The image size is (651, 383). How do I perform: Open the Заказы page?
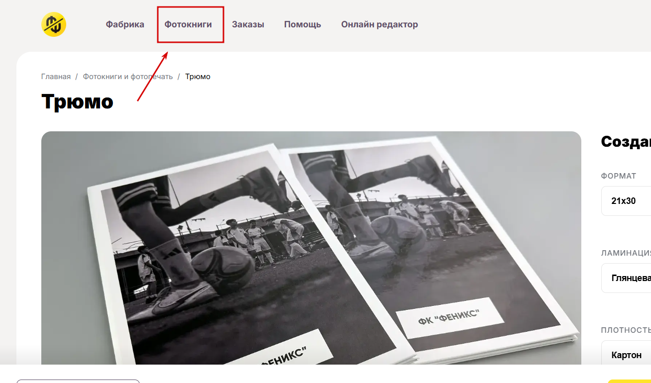pos(248,24)
